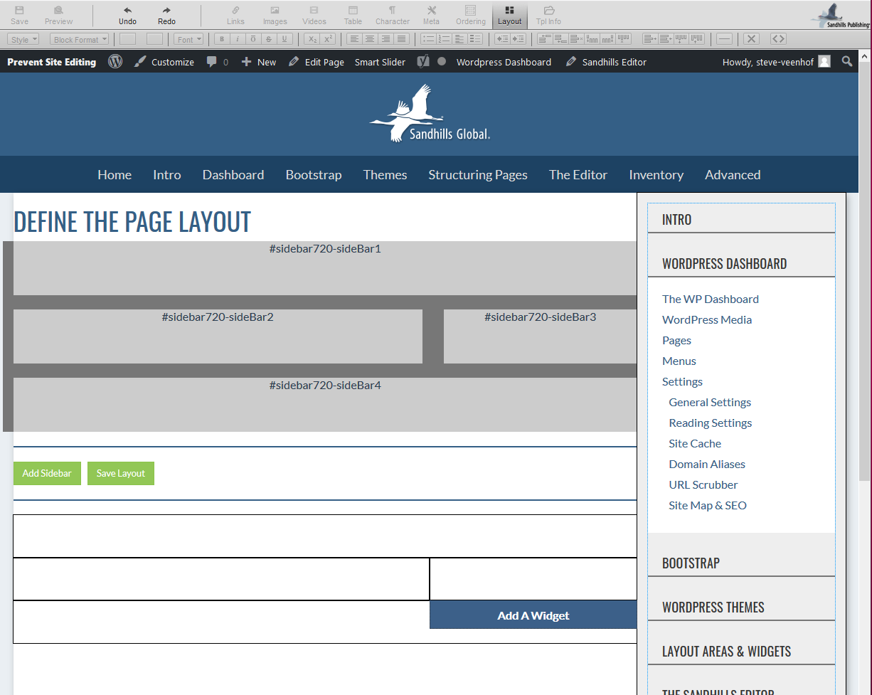The height and width of the screenshot is (695, 872).
Task: Center align text
Action: pos(370,39)
